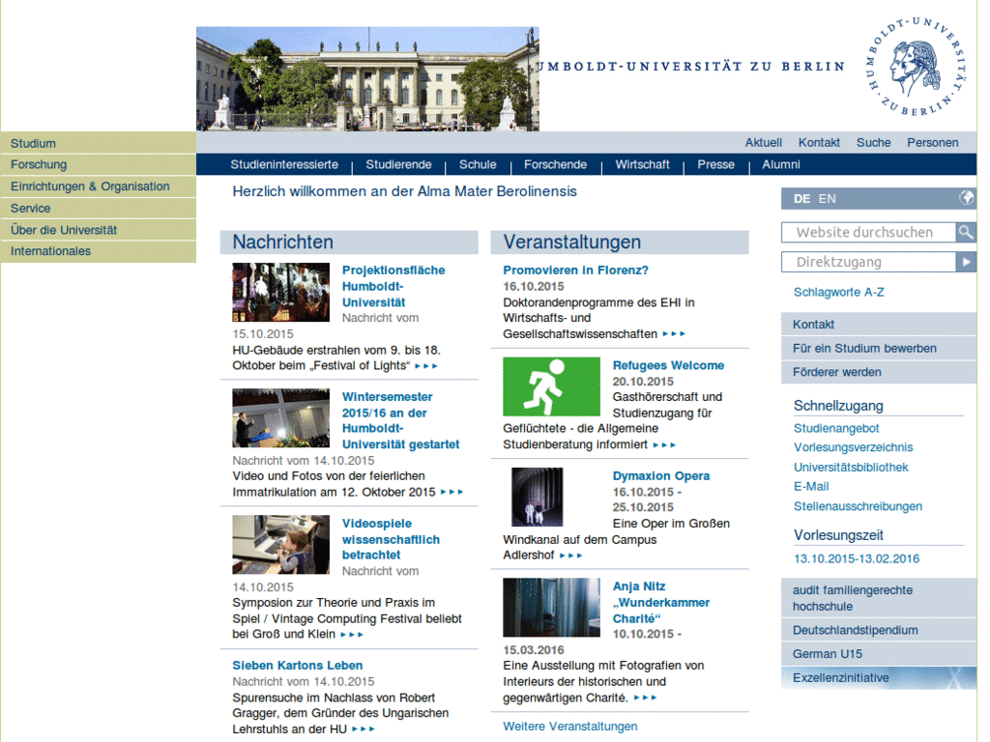Viewport: 990px width, 742px height.
Task: Open Kontakt in top gray bar
Action: point(819,143)
